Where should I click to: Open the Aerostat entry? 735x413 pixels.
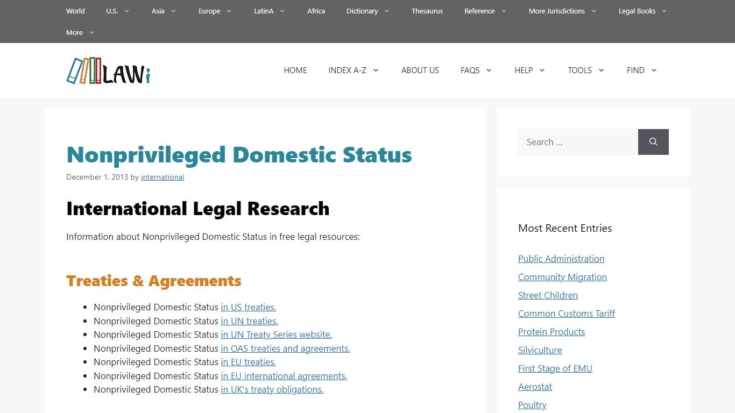(535, 387)
